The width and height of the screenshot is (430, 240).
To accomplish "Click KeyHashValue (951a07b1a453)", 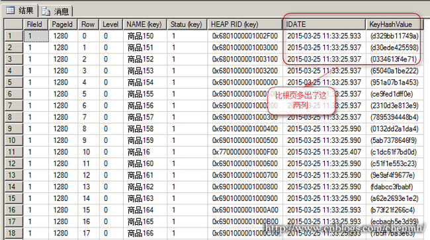I will pyautogui.click(x=395, y=83).
